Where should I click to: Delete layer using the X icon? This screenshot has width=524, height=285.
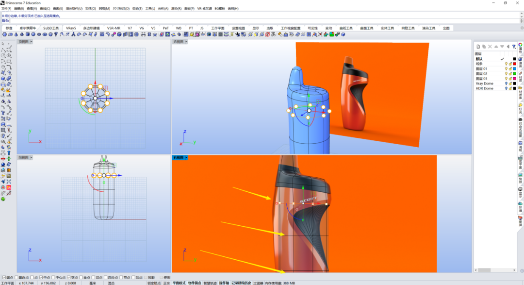490,47
